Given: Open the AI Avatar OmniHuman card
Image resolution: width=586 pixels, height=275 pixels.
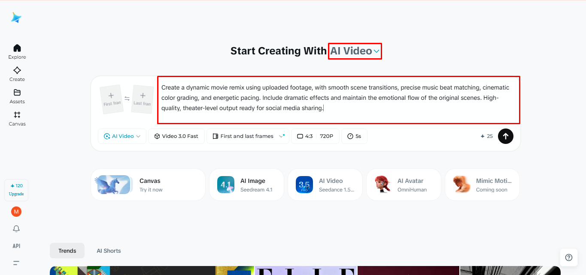Looking at the screenshot, I should pyautogui.click(x=404, y=185).
